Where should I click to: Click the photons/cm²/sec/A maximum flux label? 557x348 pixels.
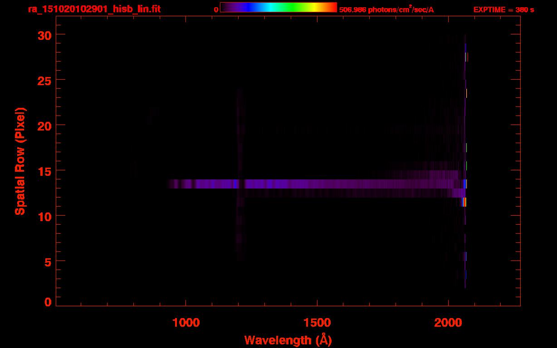(386, 10)
